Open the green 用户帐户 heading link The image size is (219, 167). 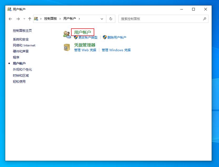click(x=83, y=32)
